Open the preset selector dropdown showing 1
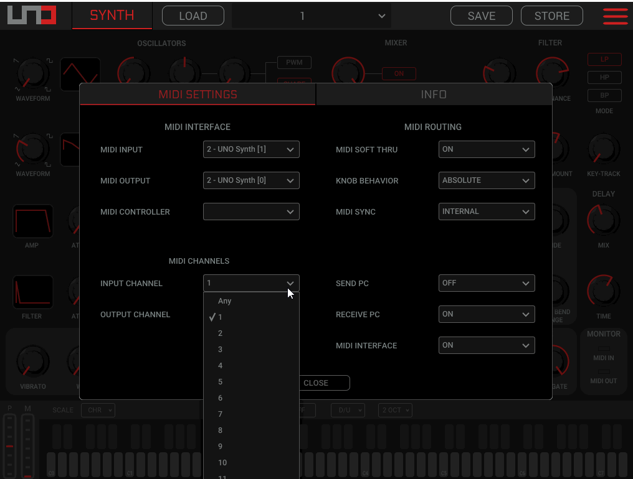The image size is (633, 479). (312, 16)
